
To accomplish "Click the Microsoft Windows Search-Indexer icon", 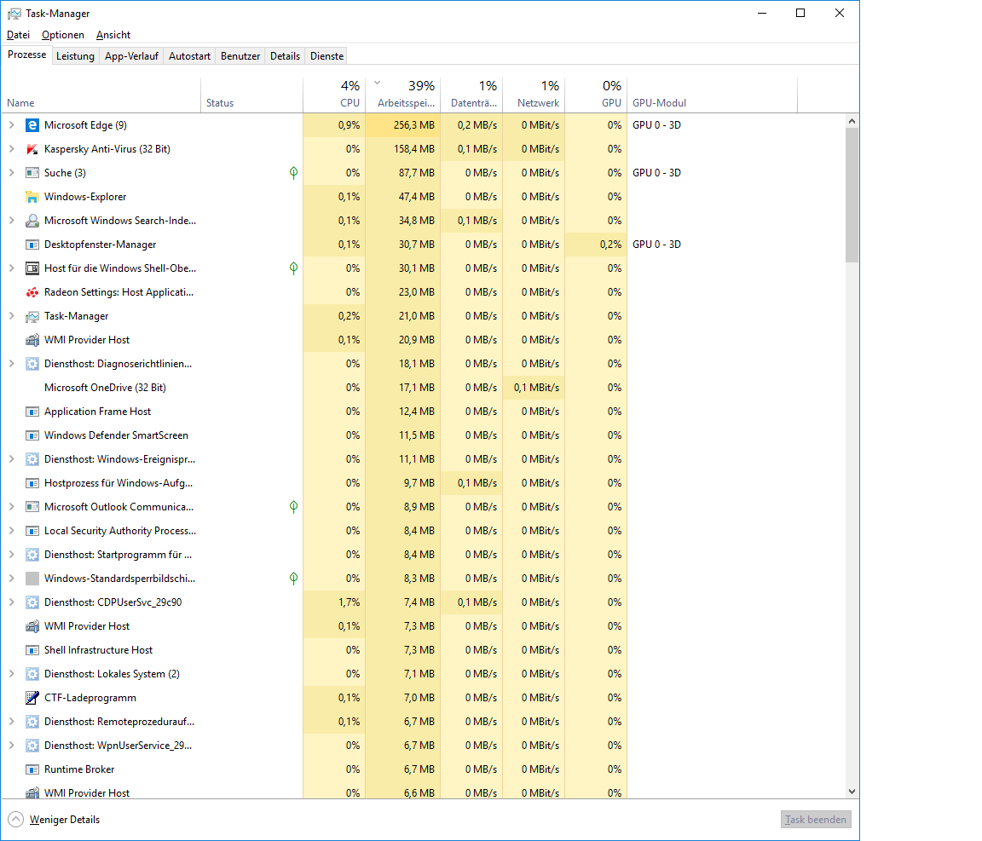I will coord(32,221).
